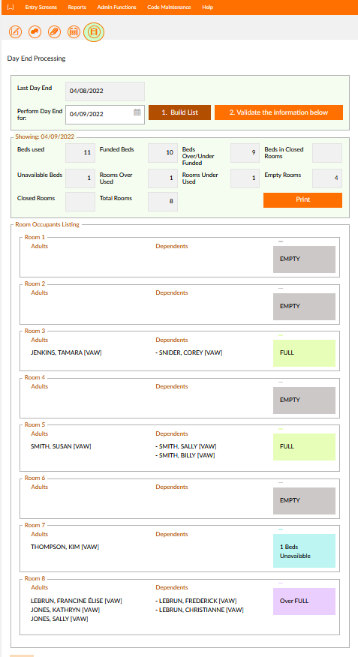358x657 pixels.
Task: Click Validate the information below button
Action: coord(278,112)
